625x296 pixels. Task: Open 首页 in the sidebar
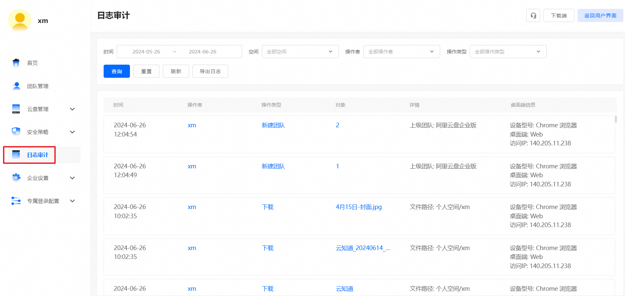click(x=32, y=63)
